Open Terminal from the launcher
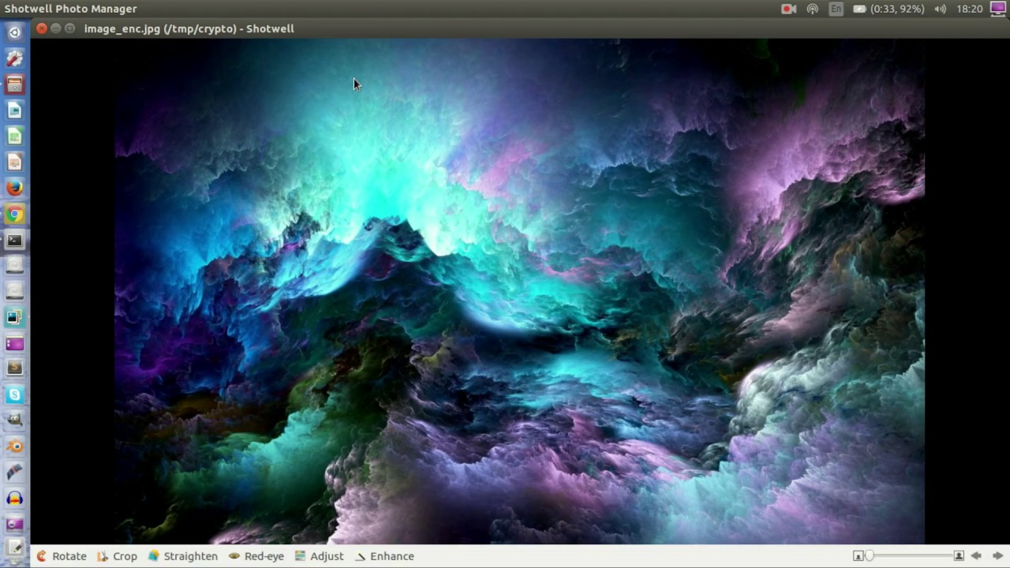The width and height of the screenshot is (1010, 568). (x=14, y=240)
